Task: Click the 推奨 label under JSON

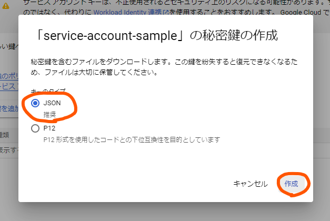Action: (x=49, y=115)
